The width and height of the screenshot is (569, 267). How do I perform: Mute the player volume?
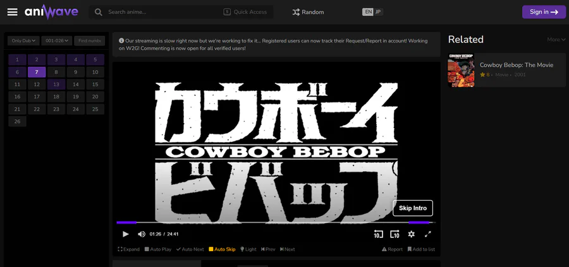[142, 234]
